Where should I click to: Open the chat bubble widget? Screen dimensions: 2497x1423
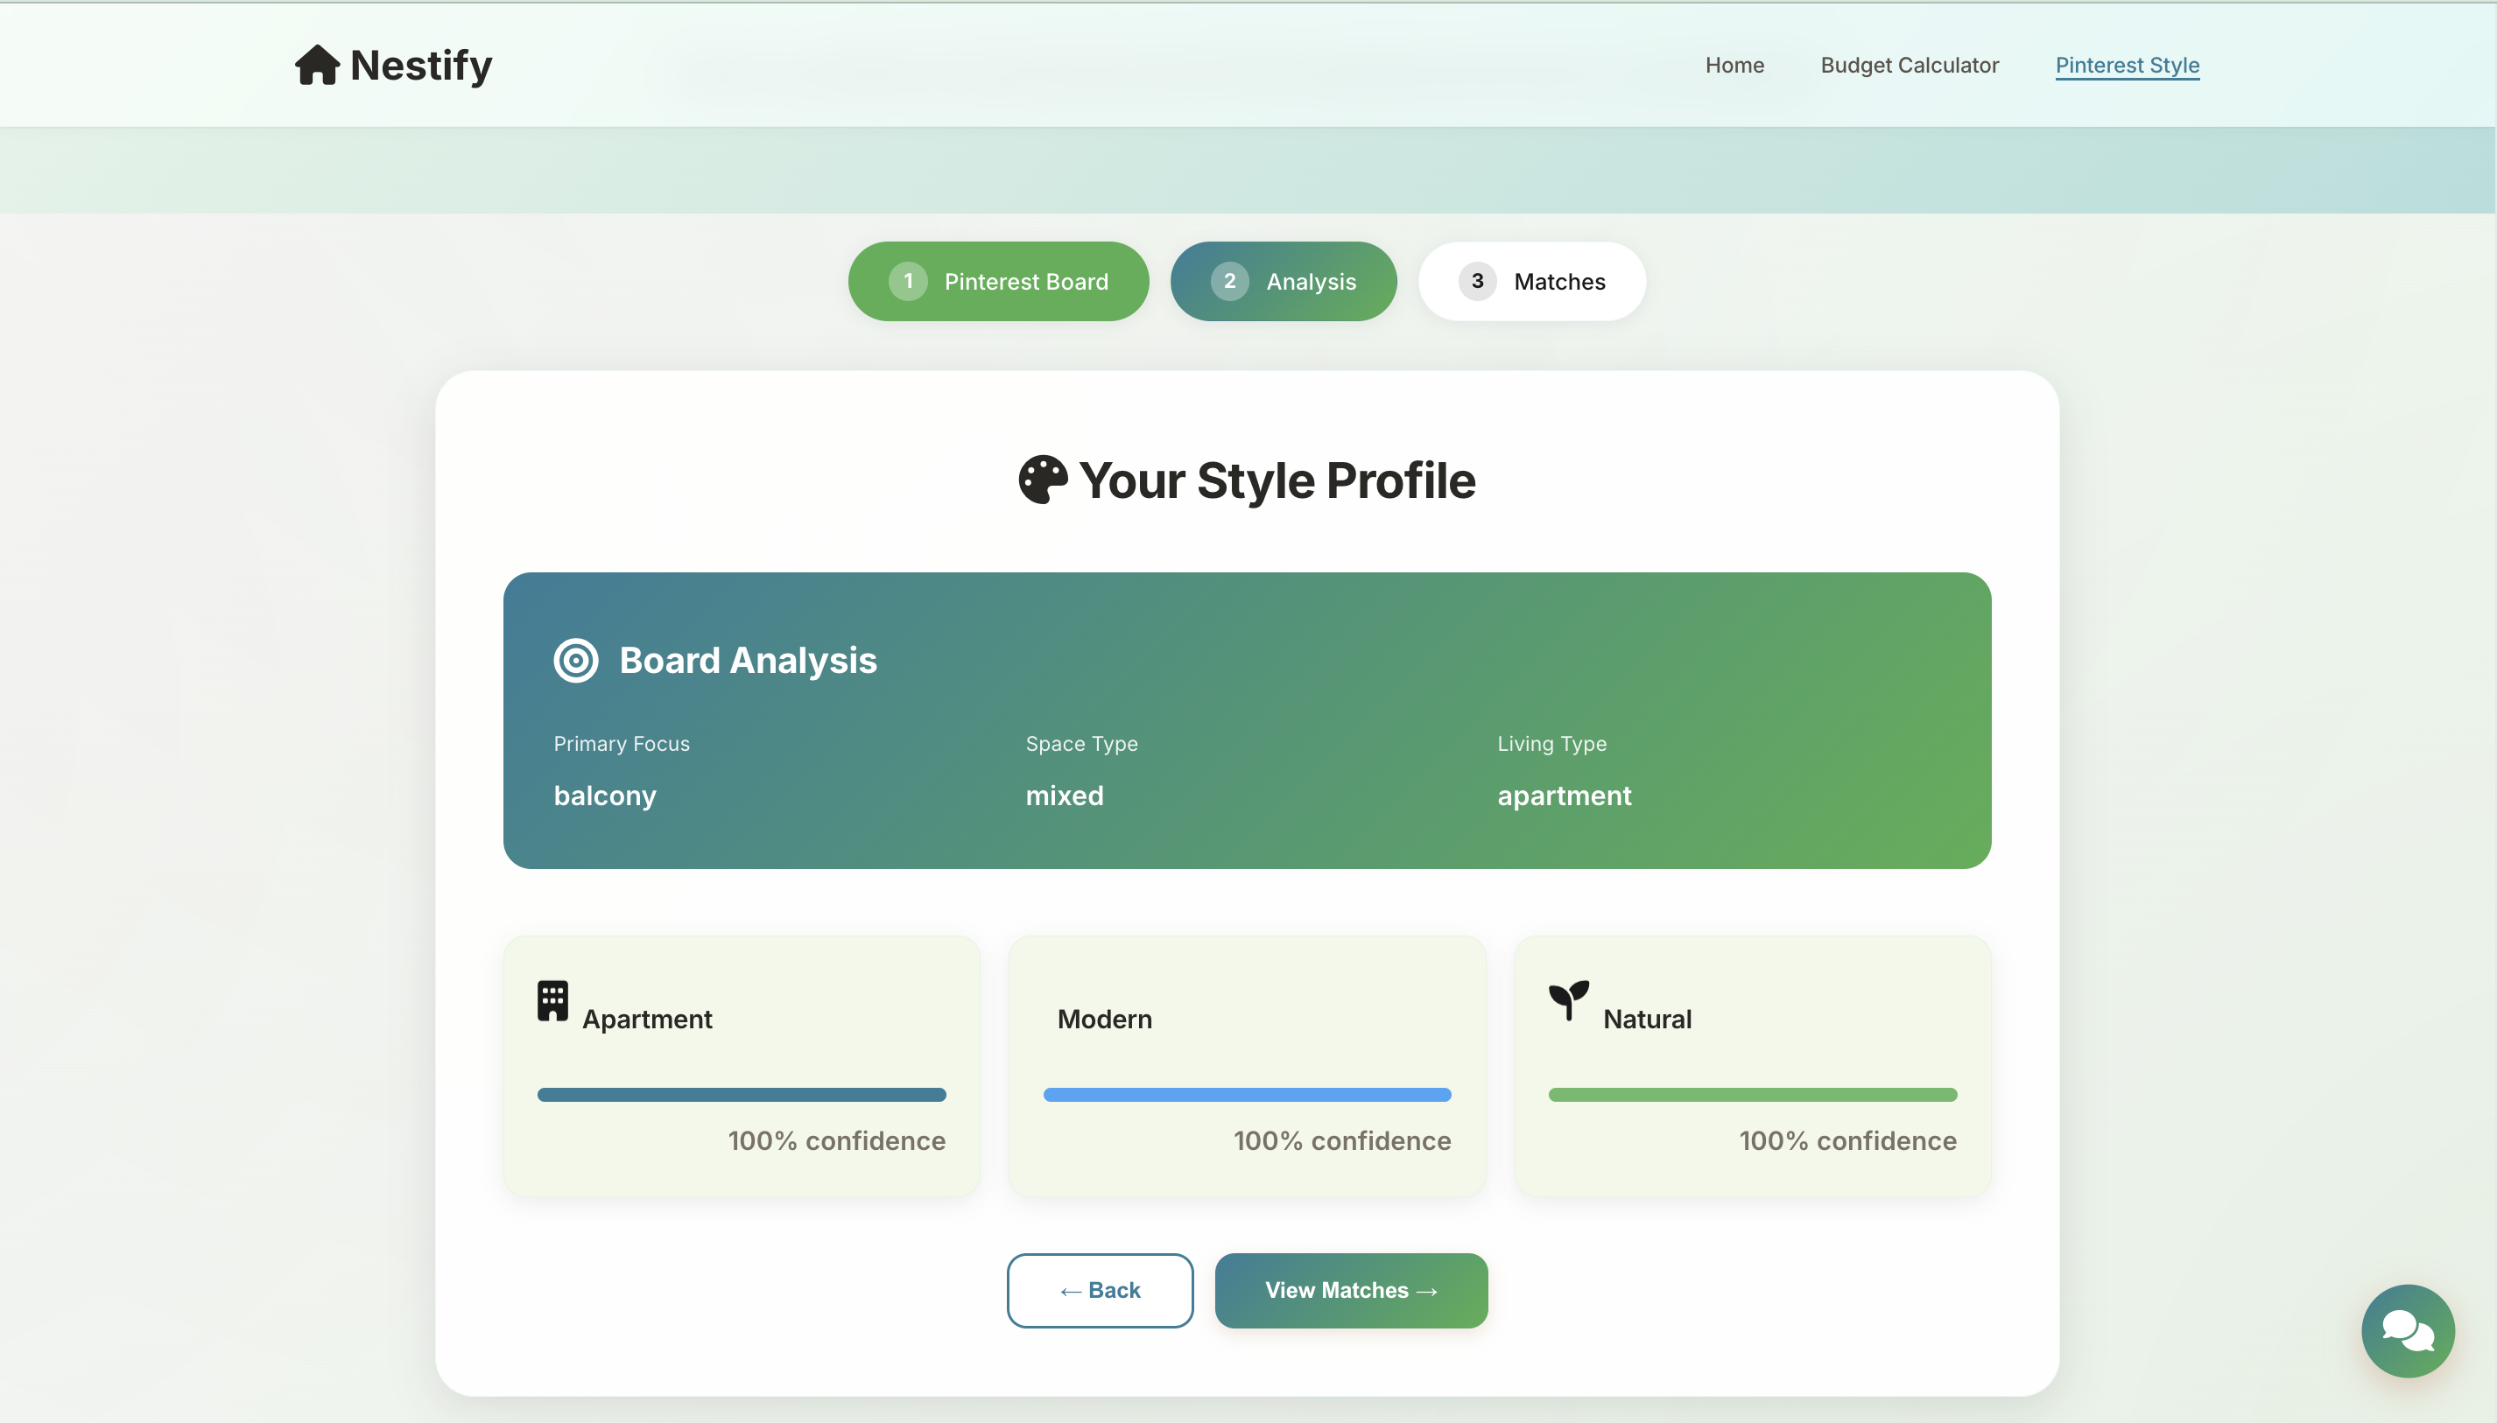[2407, 1330]
